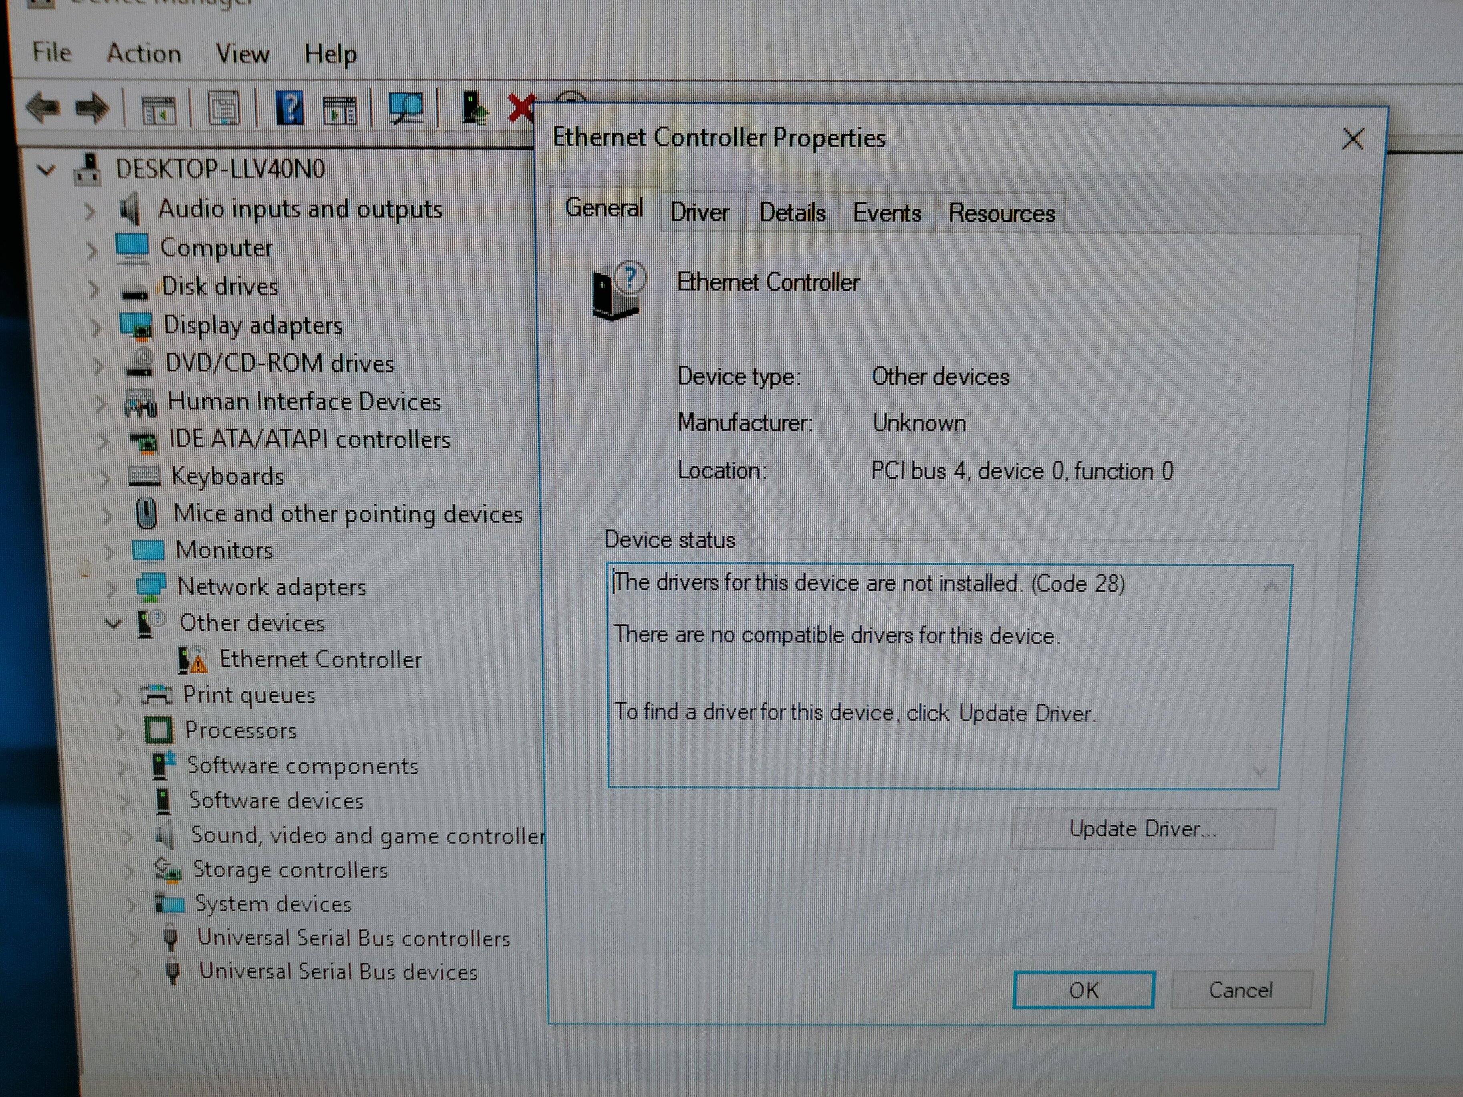Expand the Display adapters category

coord(97,327)
